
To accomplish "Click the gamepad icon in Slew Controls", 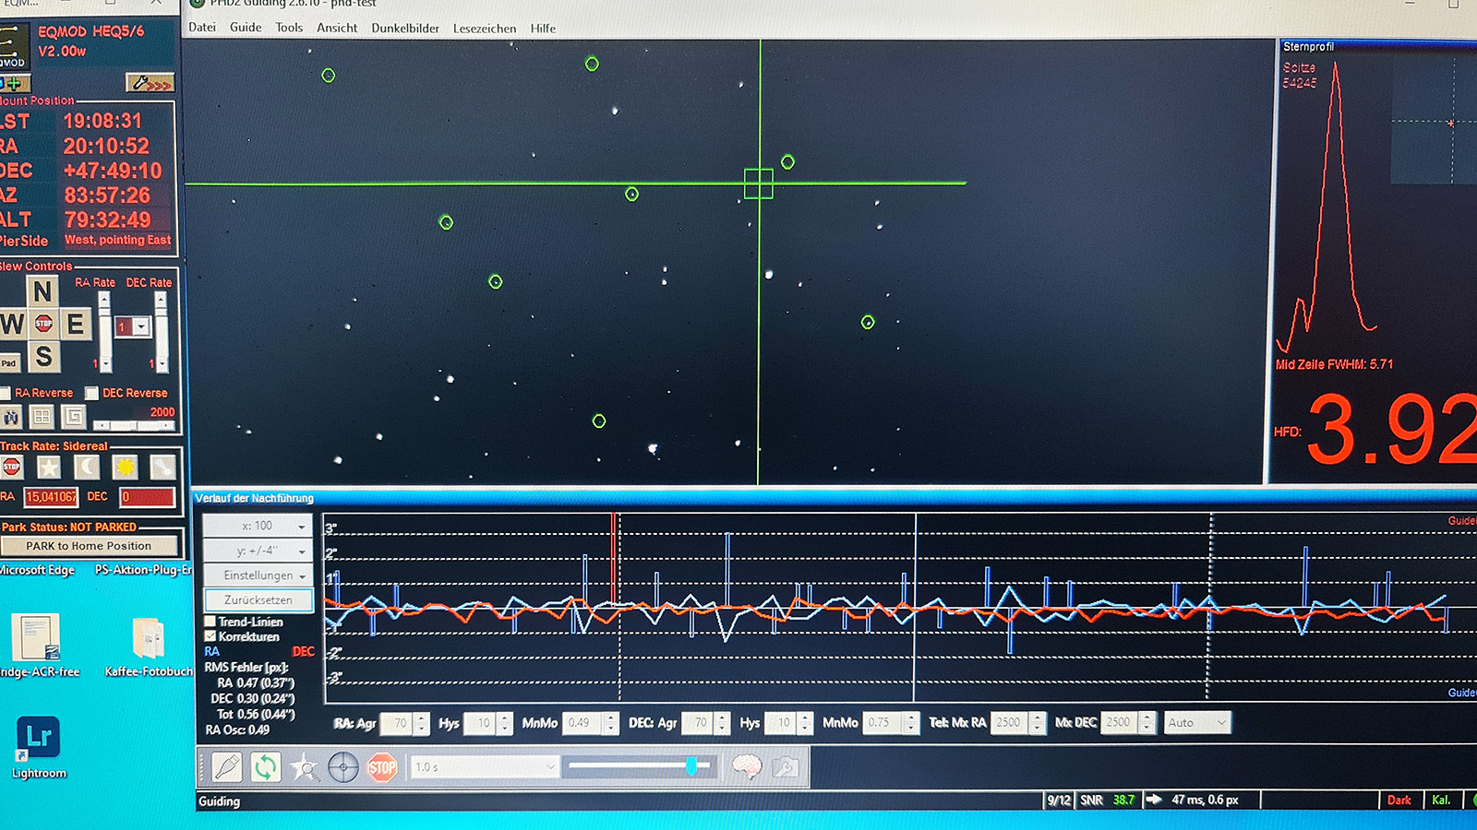I will click(x=11, y=417).
